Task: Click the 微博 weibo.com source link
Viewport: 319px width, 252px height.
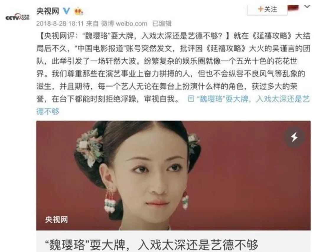Action: click(124, 24)
